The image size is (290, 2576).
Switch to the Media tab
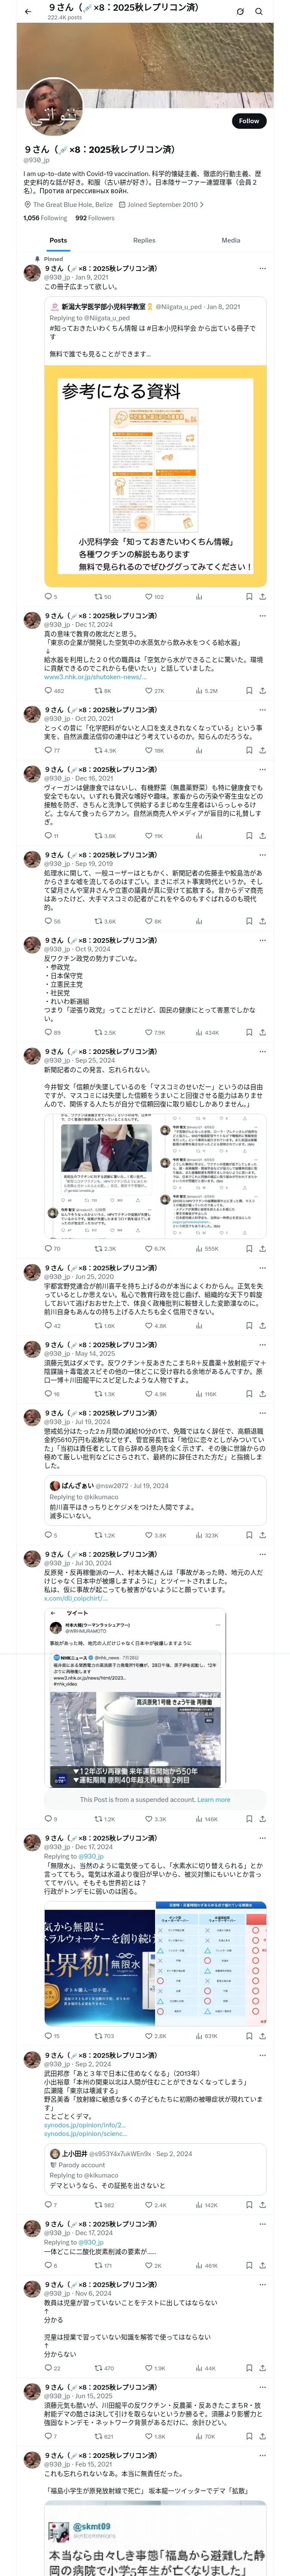tap(231, 240)
